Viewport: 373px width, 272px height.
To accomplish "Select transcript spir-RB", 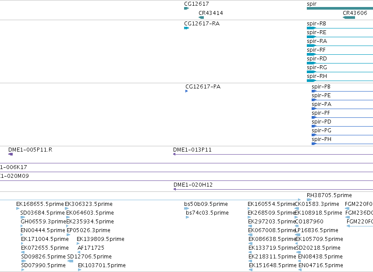I will [x=316, y=24].
